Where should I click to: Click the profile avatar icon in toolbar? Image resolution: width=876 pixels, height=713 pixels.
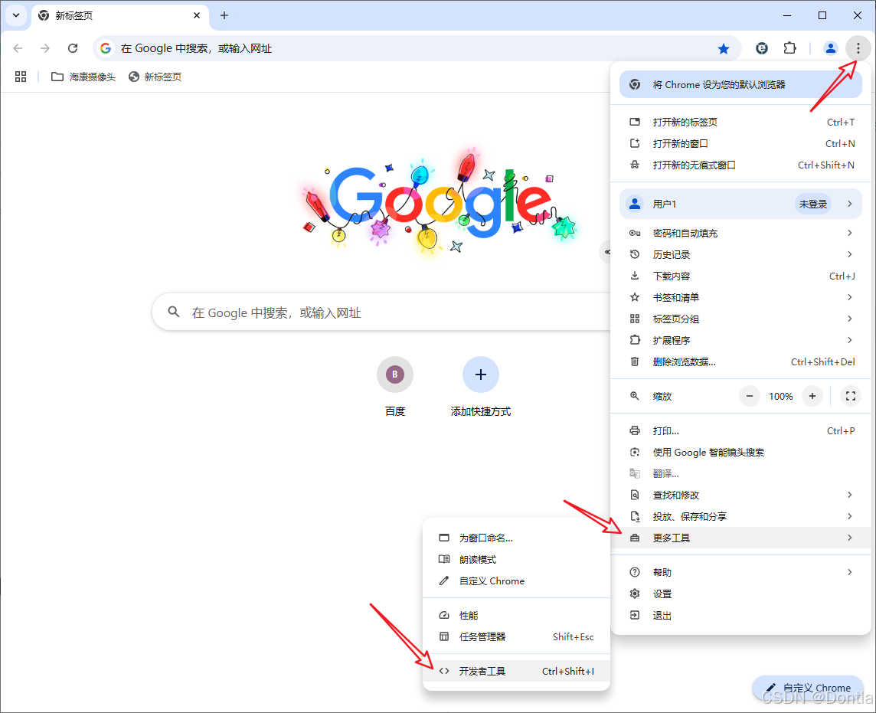[830, 48]
